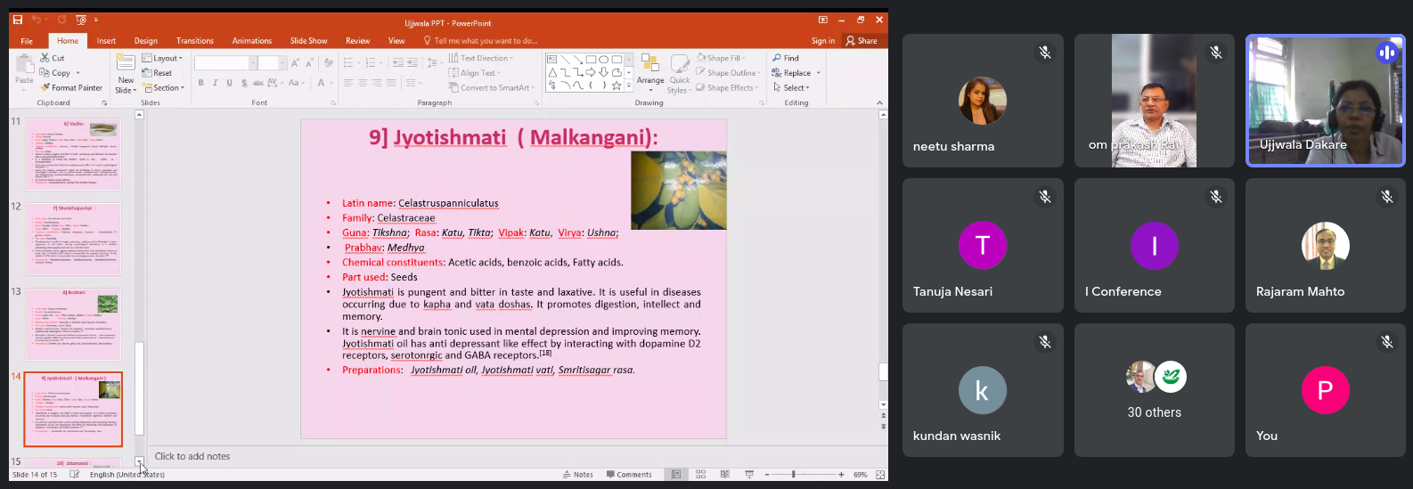This screenshot has height=489, width=1413.
Task: Select the Format Painter tool
Action: 71,88
